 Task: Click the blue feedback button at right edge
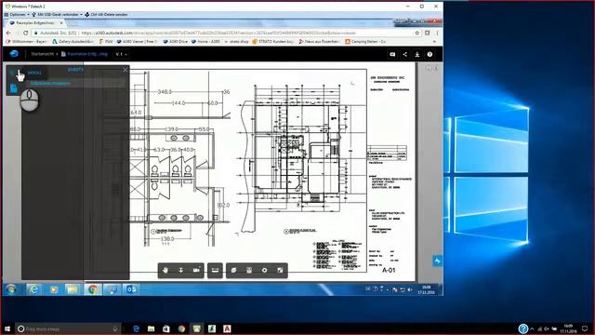coord(437,261)
